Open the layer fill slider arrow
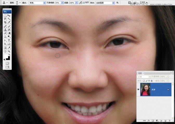This screenshot has height=124, width=175. pyautogui.click(x=167, y=81)
